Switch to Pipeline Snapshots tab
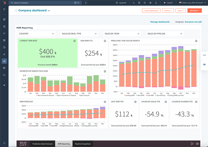Image resolution: width=208 pixels, height=147 pixels. (x=83, y=144)
